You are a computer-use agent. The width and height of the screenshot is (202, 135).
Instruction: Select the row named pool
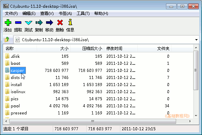click(98, 106)
